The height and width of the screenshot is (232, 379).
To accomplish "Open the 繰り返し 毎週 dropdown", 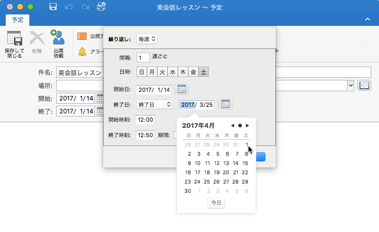I will tap(147, 39).
